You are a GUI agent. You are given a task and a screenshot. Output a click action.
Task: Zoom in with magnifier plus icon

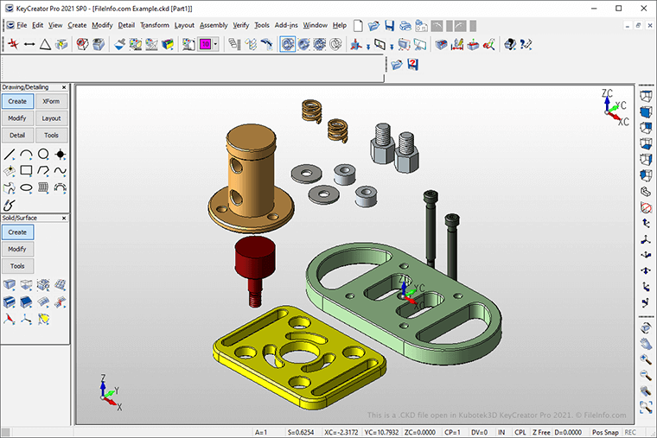646,359
